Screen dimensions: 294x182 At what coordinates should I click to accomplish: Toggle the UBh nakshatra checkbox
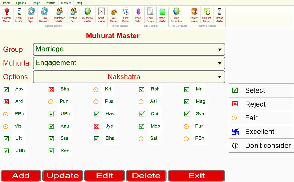click(6, 151)
